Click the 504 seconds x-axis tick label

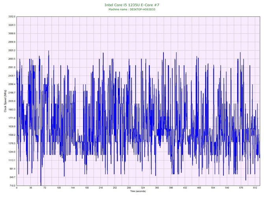[x=213, y=188]
